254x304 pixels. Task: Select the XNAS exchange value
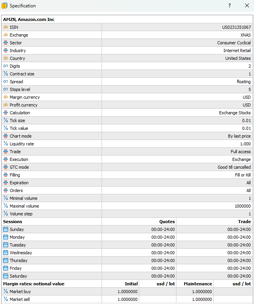[245, 35]
